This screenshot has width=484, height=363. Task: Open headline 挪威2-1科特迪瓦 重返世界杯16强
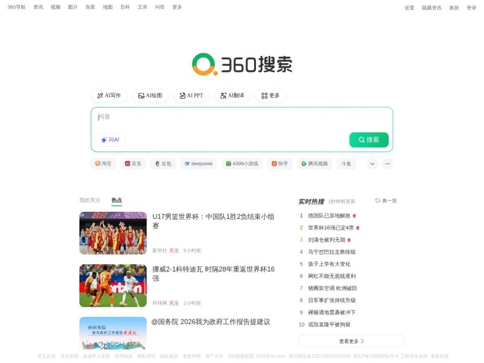214,273
